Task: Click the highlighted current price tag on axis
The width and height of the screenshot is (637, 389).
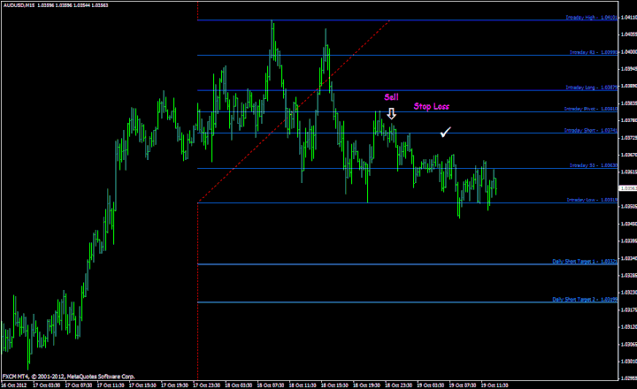Action: point(628,188)
